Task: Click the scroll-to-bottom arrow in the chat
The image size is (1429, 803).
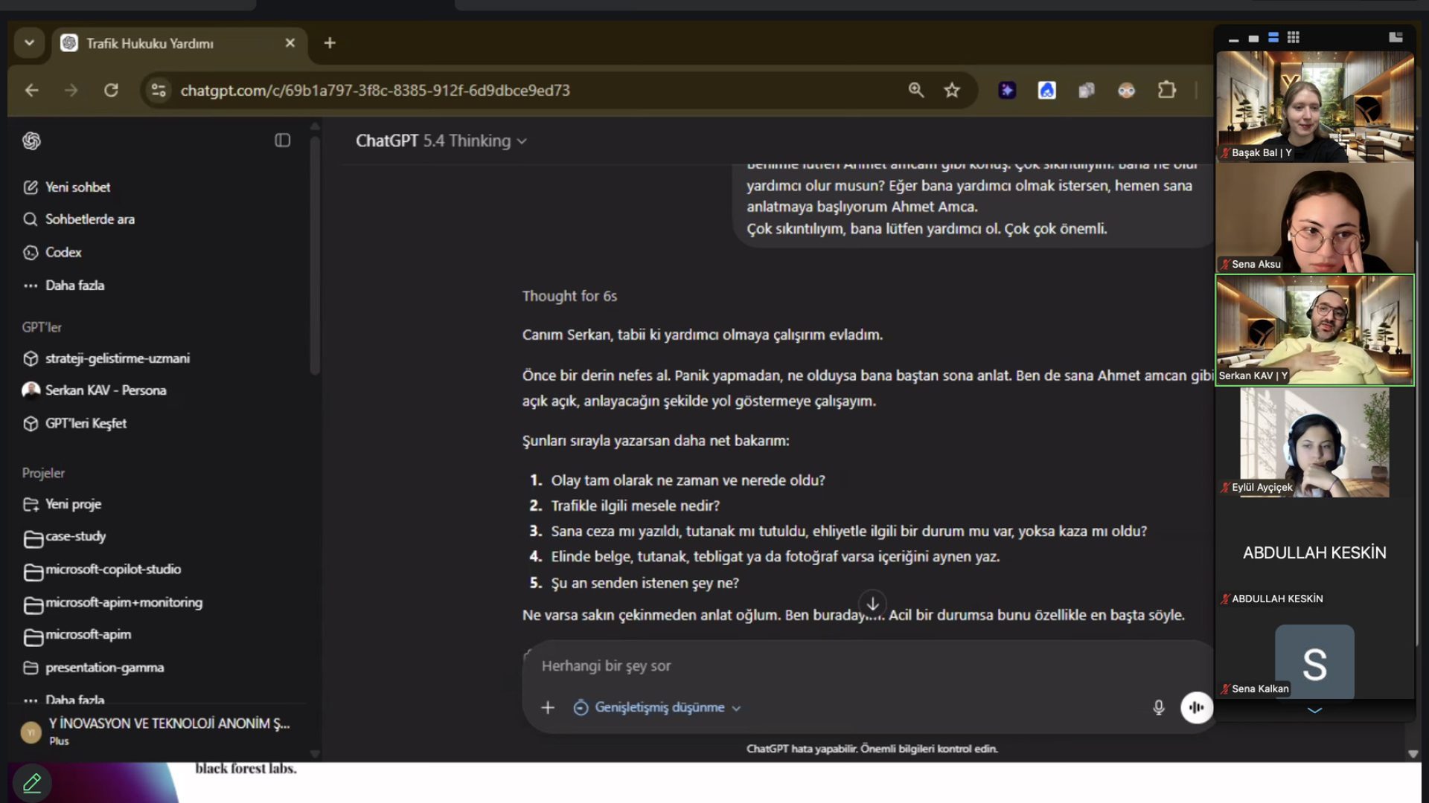Action: [872, 604]
